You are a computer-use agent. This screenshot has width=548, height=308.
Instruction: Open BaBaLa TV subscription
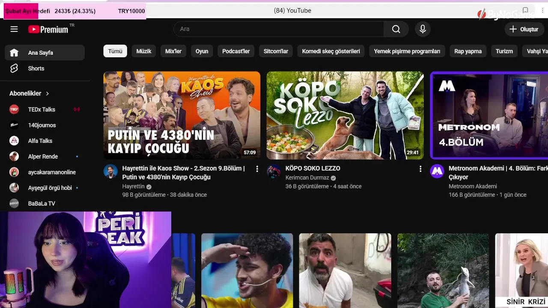(45, 204)
